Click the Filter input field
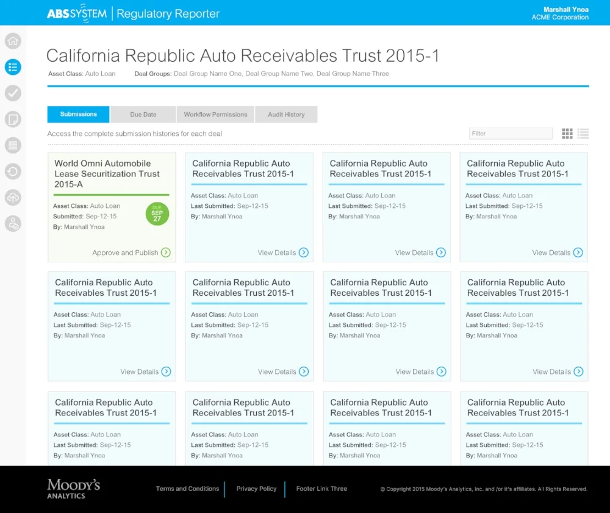Screen dimensions: 610x513 coord(511,134)
